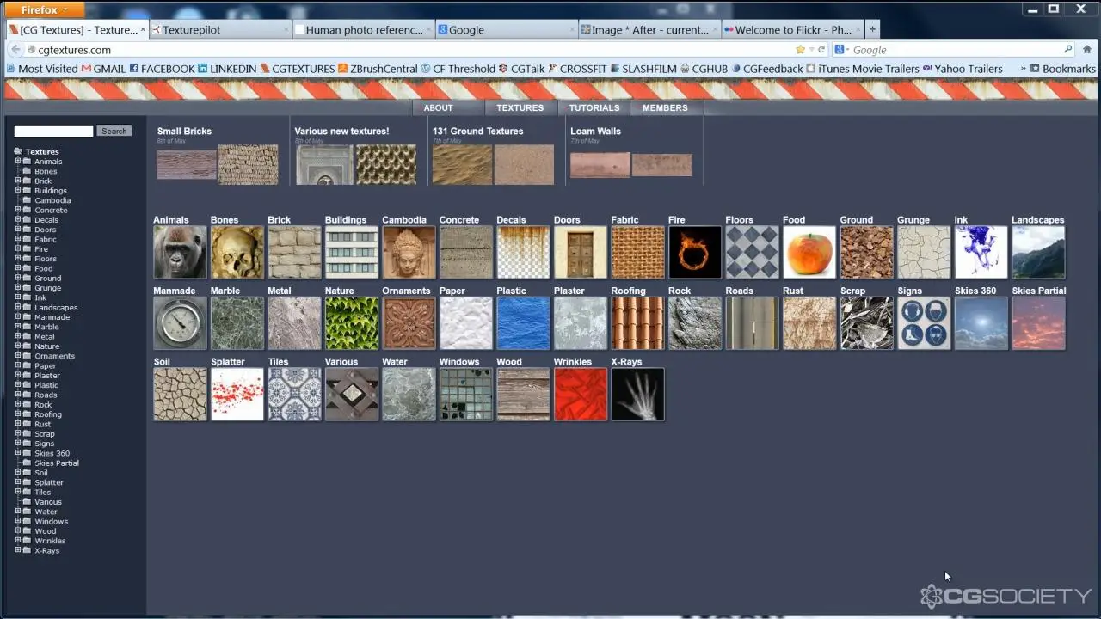Screen dimensions: 1101x619
Task: Choose the Plastic blue category image
Action: tap(523, 323)
